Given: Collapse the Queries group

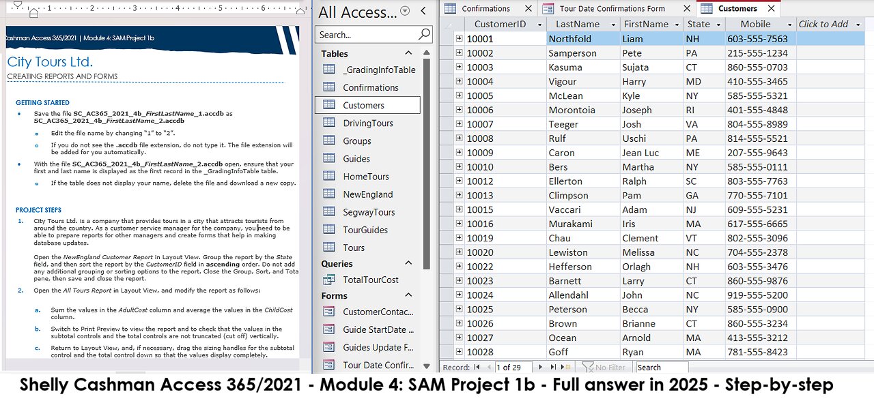Looking at the screenshot, I should click(x=408, y=263).
